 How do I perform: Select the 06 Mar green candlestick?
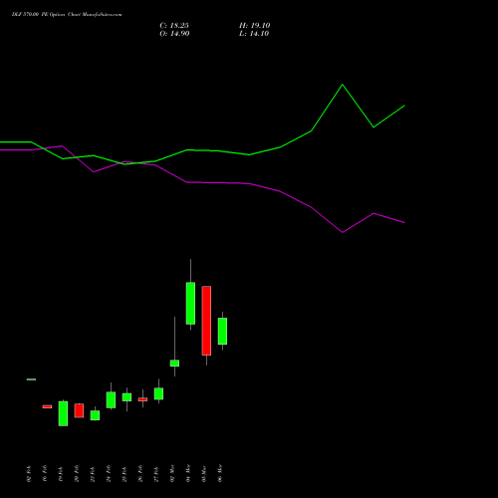pyautogui.click(x=222, y=331)
